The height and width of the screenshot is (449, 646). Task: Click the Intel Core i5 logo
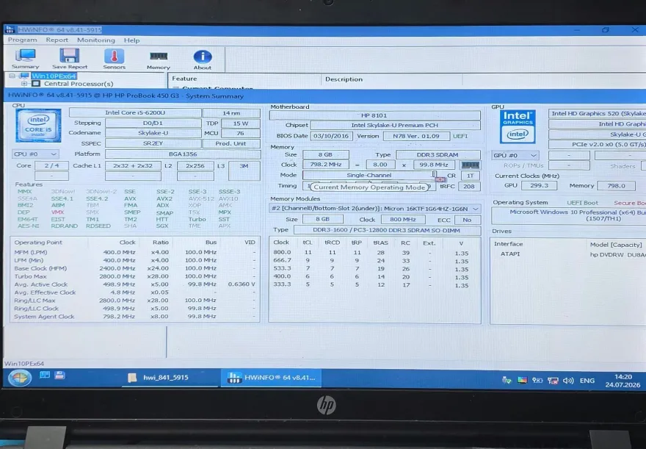tap(38, 126)
